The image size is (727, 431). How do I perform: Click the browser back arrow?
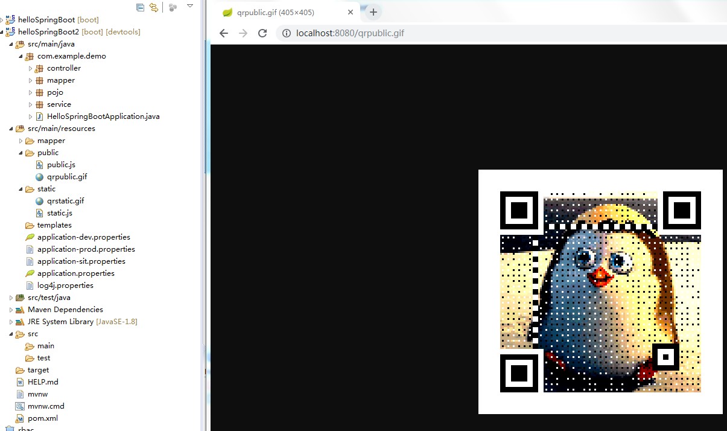[x=224, y=33]
